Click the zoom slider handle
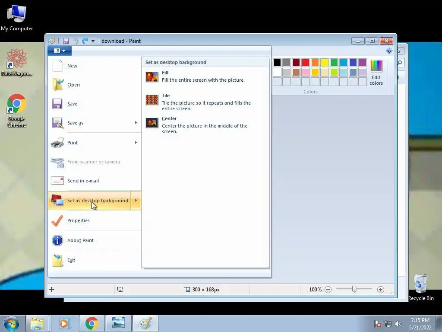Image resolution: width=442 pixels, height=332 pixels. pos(354,289)
